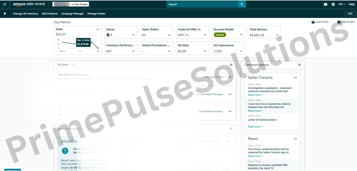Open Seller Forums more options menu
The image size is (357, 171).
click(295, 78)
